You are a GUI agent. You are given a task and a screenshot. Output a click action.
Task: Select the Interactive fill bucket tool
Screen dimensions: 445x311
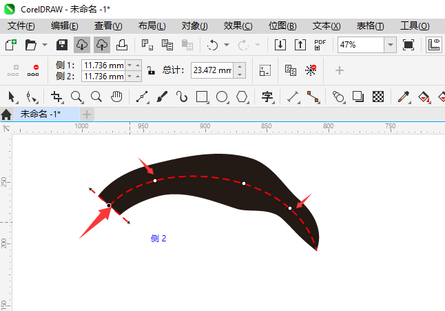point(424,97)
